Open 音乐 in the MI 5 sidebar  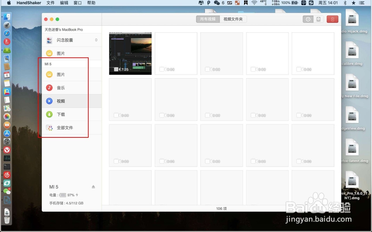(x=72, y=88)
